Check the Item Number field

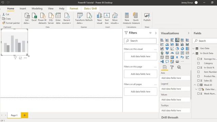click(198, 72)
